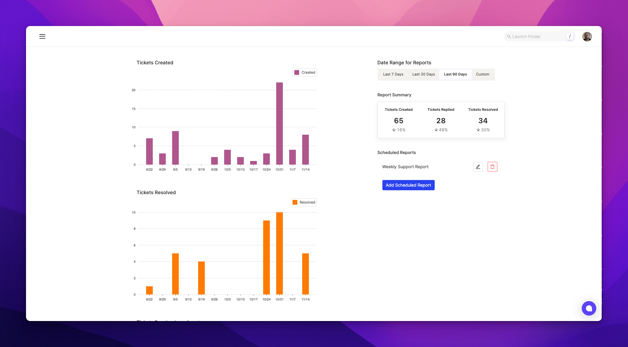The height and width of the screenshot is (347, 628).
Task: Click the 9/5 bar in Tickets Created
Action: 175,148
